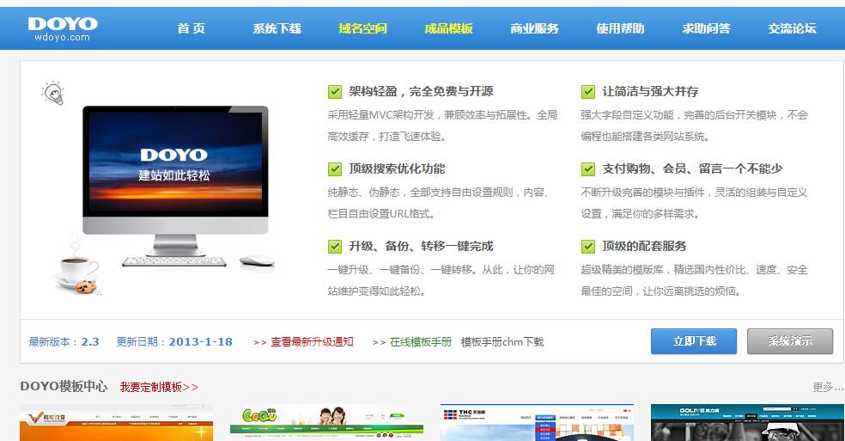This screenshot has height=441, width=845.
Task: Open the 成品模板 menu item
Action: [x=448, y=28]
